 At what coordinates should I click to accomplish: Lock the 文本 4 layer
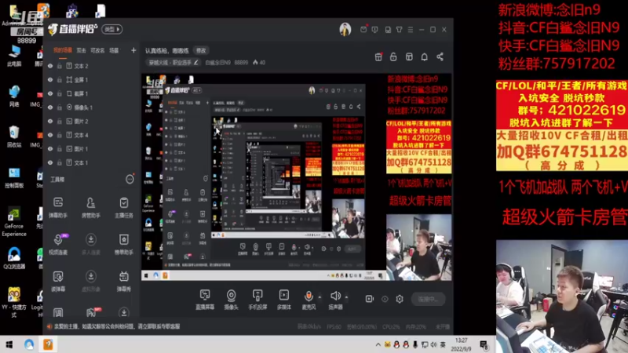[60, 135]
